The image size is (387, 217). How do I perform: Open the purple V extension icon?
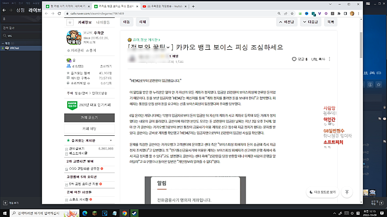click(x=320, y=14)
